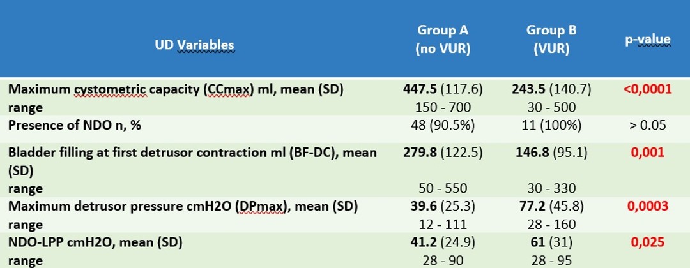Select the Group B (VUR) header
The image size is (690, 268).
(x=551, y=40)
